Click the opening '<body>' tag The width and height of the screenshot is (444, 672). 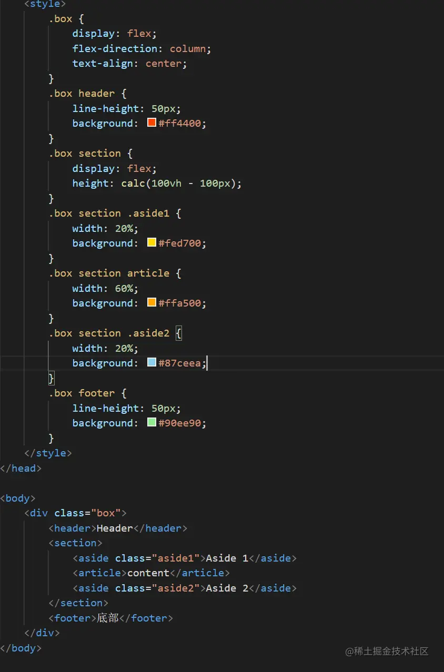pos(18,498)
